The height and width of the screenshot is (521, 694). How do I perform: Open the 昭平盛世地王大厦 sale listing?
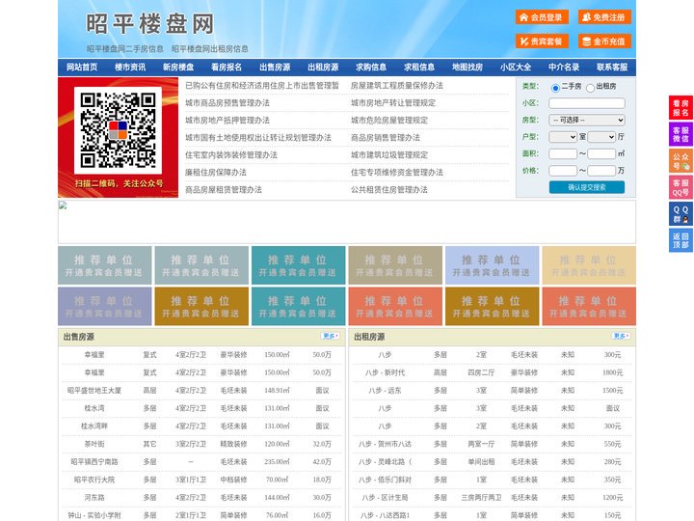94,391
